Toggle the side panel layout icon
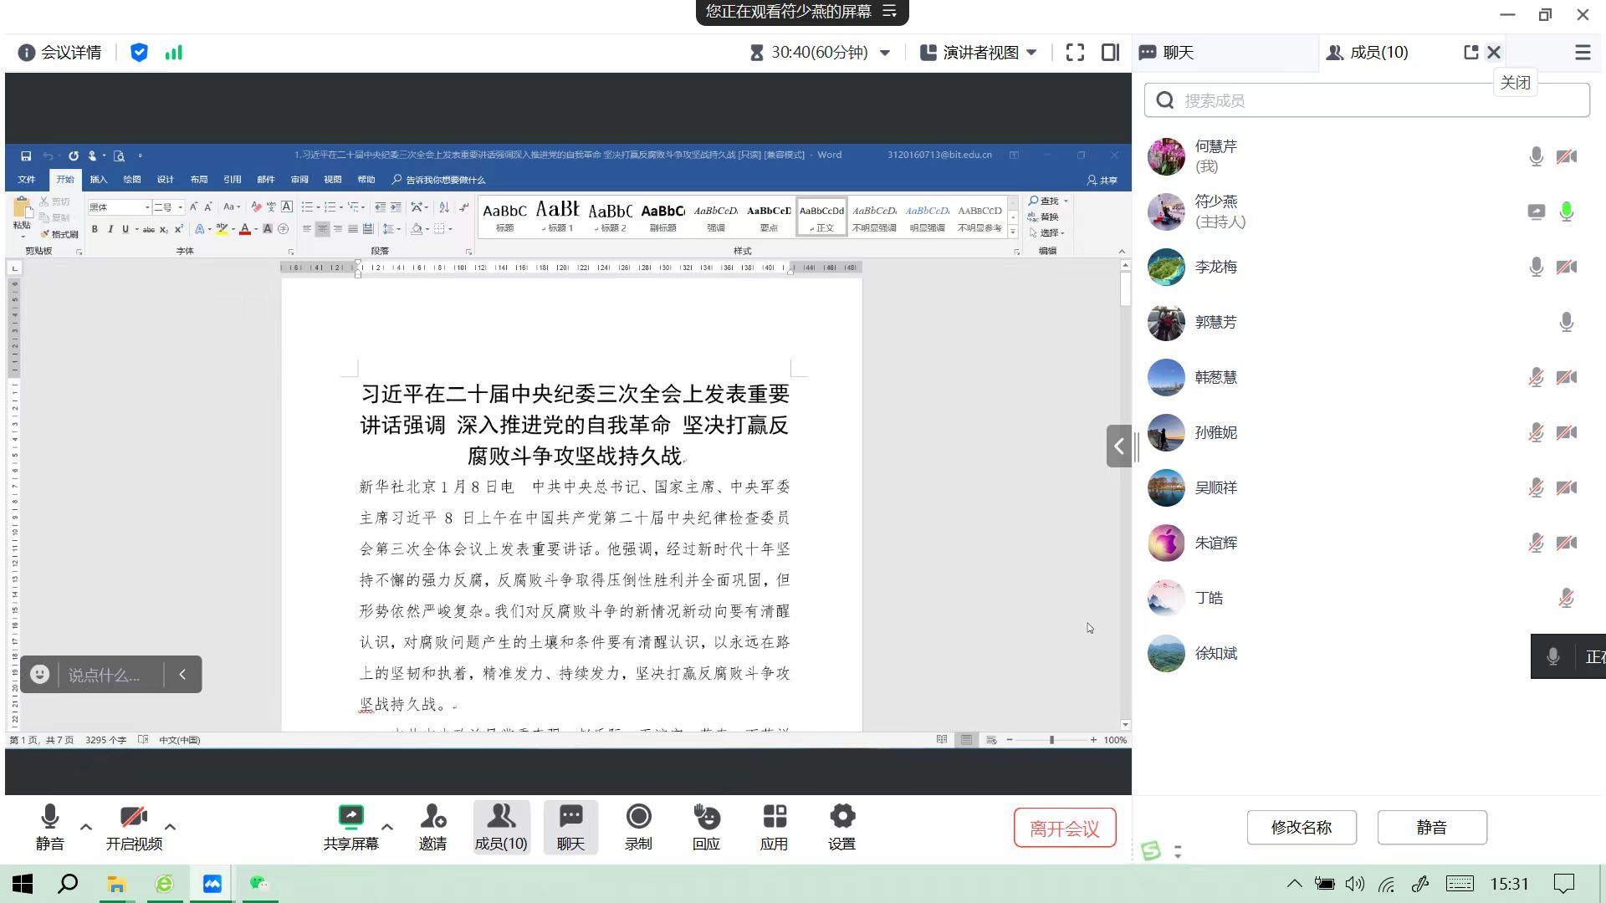 [1110, 53]
